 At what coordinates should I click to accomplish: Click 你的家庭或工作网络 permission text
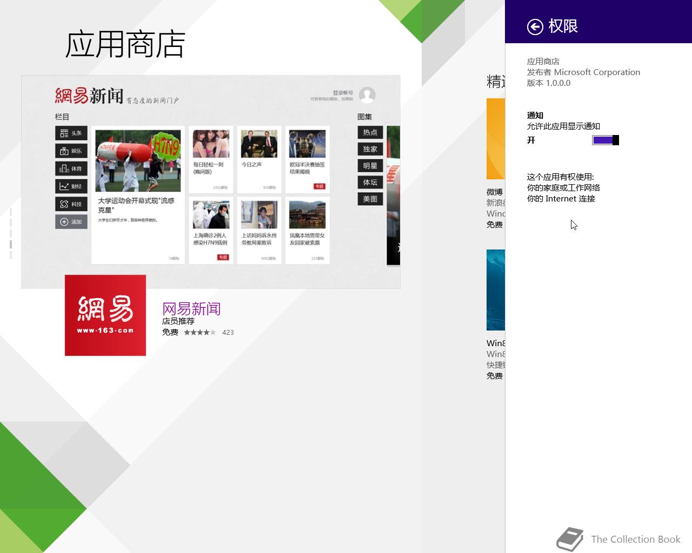coord(563,188)
